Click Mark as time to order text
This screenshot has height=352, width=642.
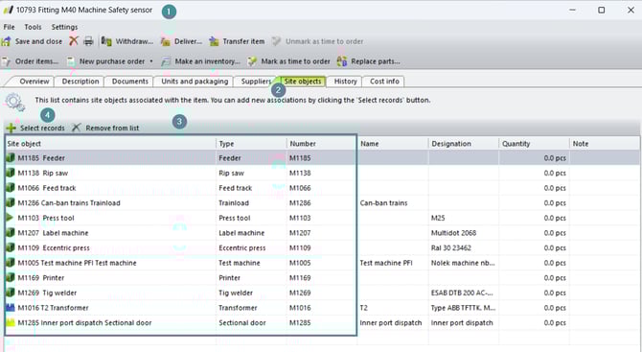pyautogui.click(x=296, y=61)
